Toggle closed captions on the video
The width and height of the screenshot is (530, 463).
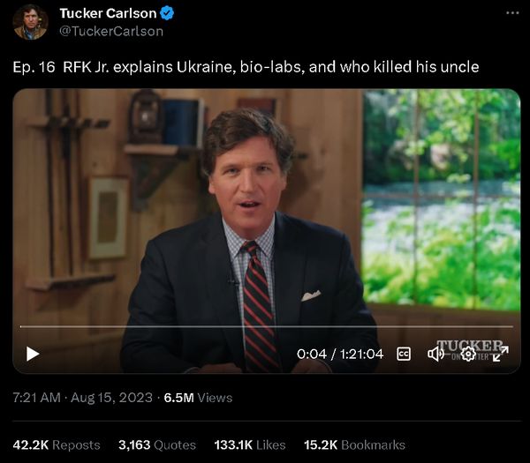click(x=404, y=354)
